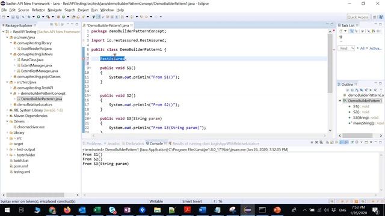Collapse com.apitesting.library package

click(x=11, y=43)
